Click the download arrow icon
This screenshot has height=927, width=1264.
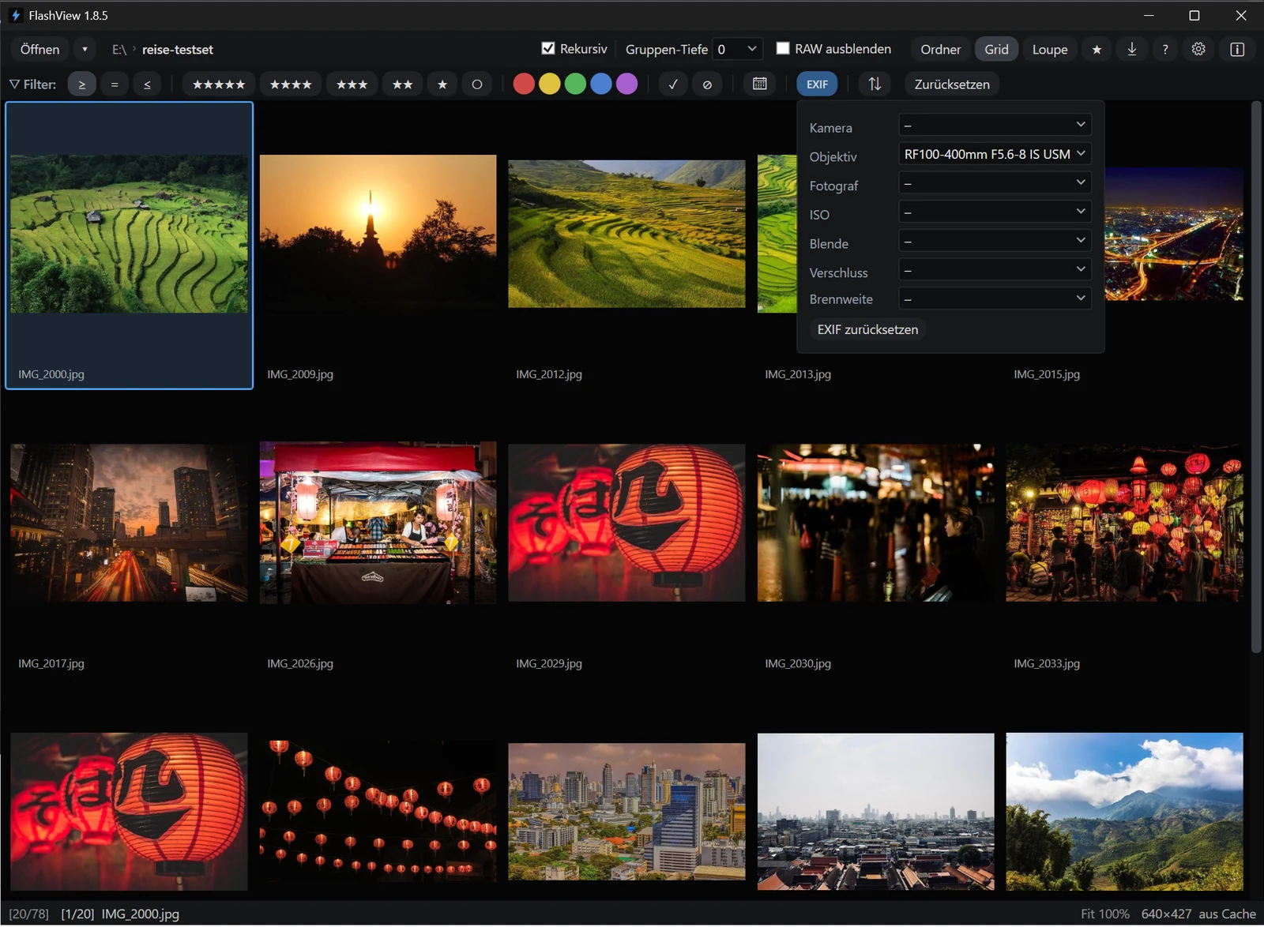click(1132, 49)
